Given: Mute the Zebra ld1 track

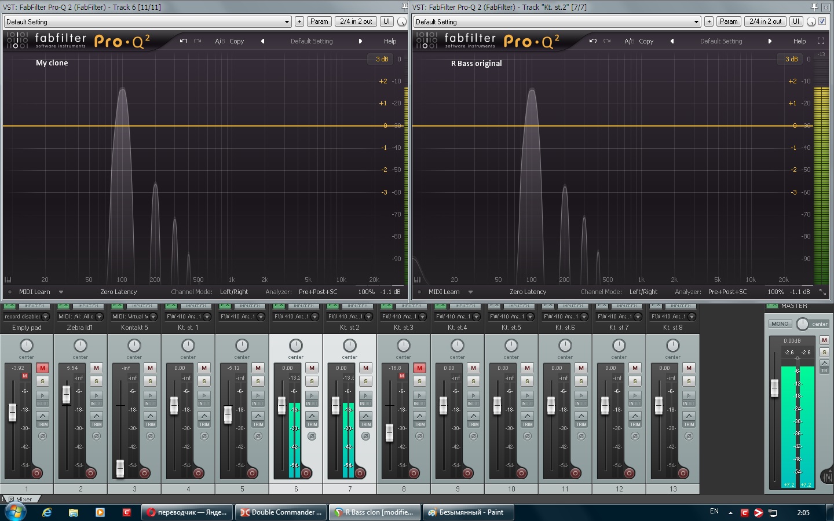Looking at the screenshot, I should tap(96, 368).
